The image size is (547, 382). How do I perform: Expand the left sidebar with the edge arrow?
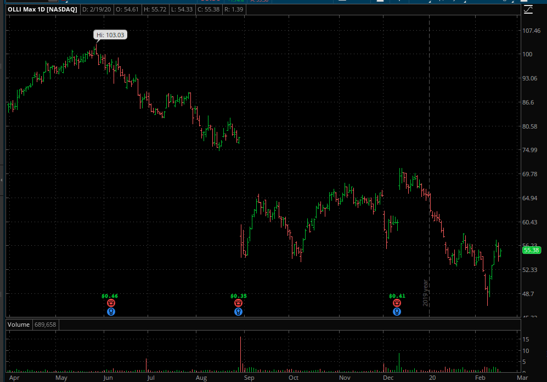coord(2,180)
